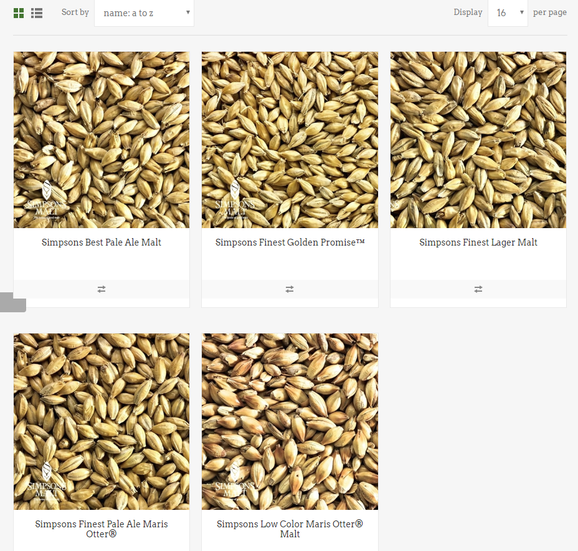
Task: Open the Display per page dropdown
Action: pos(508,13)
